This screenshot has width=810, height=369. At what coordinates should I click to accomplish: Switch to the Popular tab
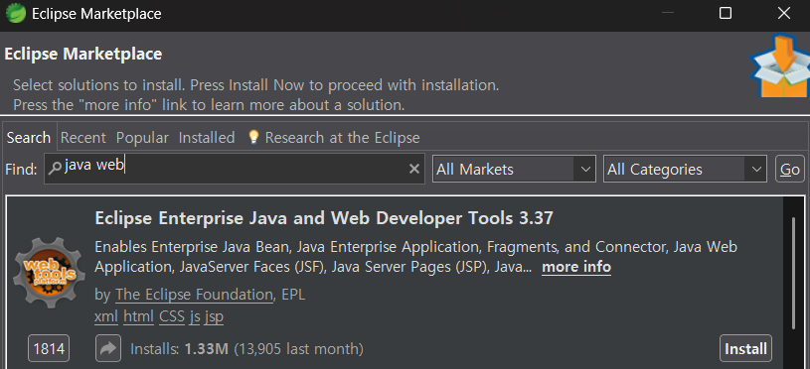[x=142, y=138]
